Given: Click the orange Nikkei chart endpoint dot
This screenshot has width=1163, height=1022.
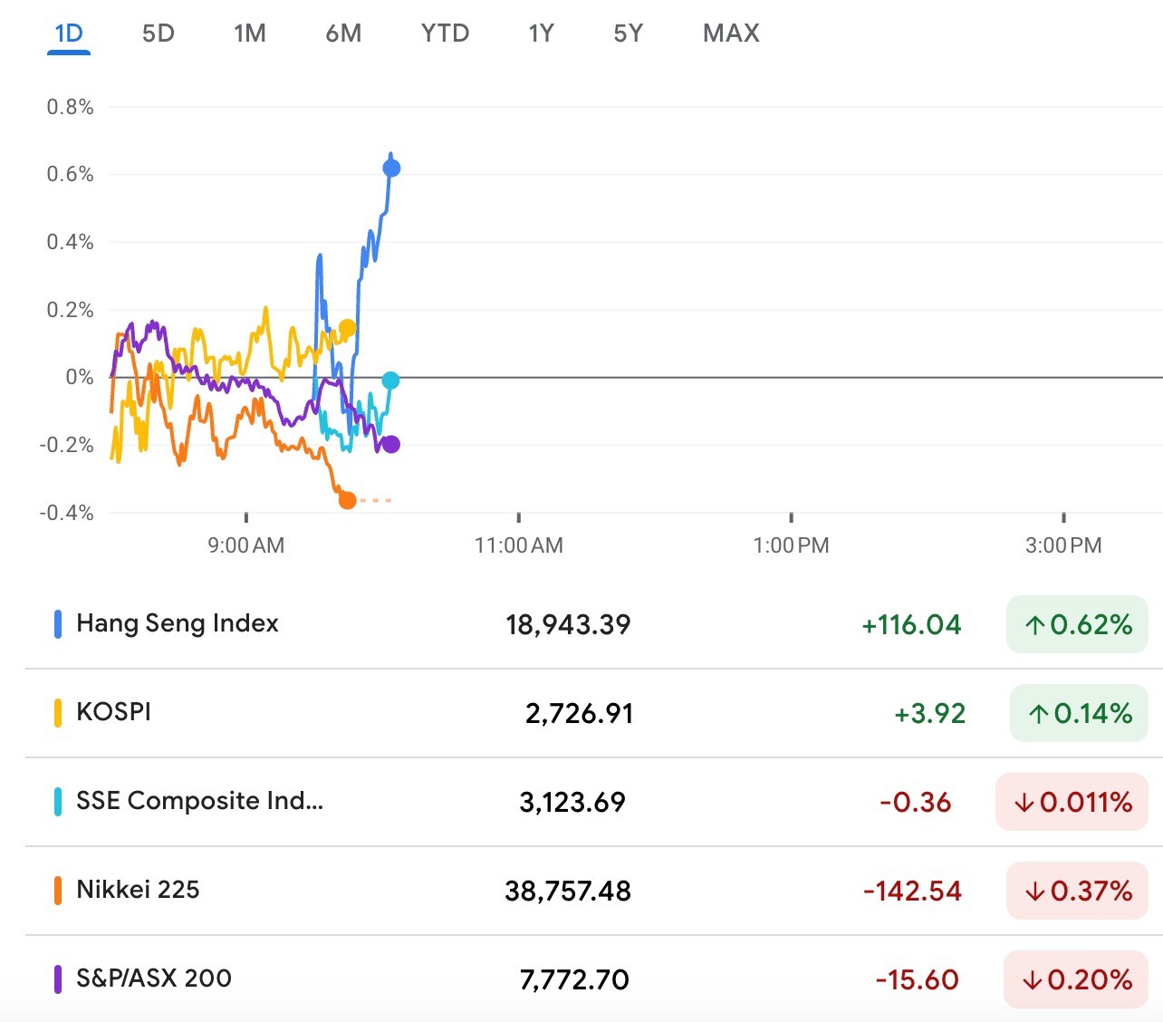Looking at the screenshot, I should [x=347, y=500].
